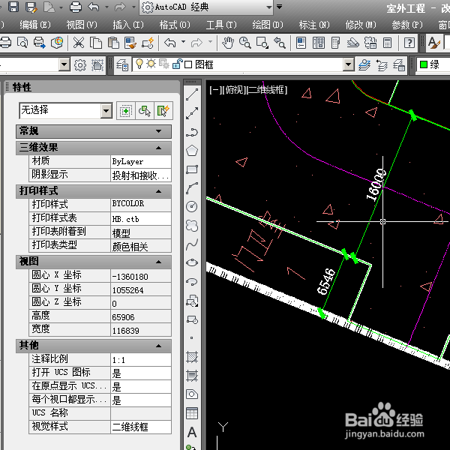Open Layer Properties Manager icon
The image size is (450, 450).
[x=122, y=64]
